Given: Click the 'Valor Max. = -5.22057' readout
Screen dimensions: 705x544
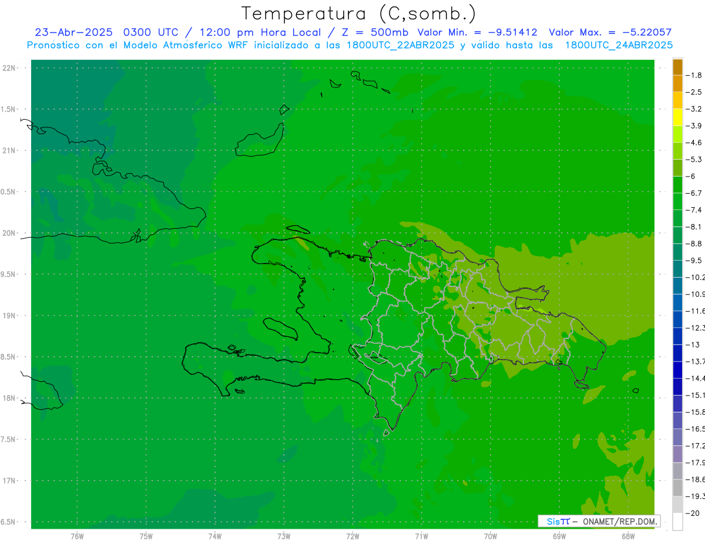Looking at the screenshot, I should [x=610, y=32].
